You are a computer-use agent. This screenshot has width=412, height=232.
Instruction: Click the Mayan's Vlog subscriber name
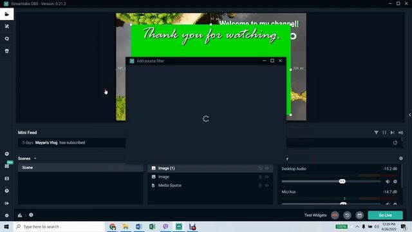(46, 142)
